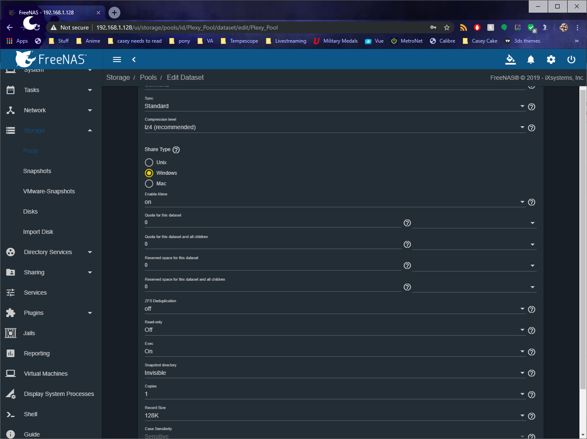The width and height of the screenshot is (587, 439).
Task: Show help for Read-only field
Action: 532,331
